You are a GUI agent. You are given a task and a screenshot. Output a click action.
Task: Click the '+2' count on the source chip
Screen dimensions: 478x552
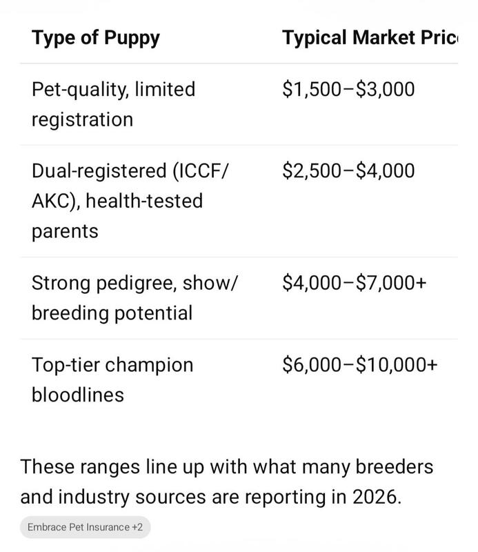(137, 527)
